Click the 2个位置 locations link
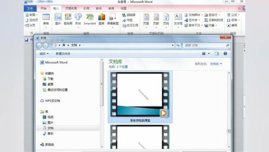269x152 pixels. 122,67
